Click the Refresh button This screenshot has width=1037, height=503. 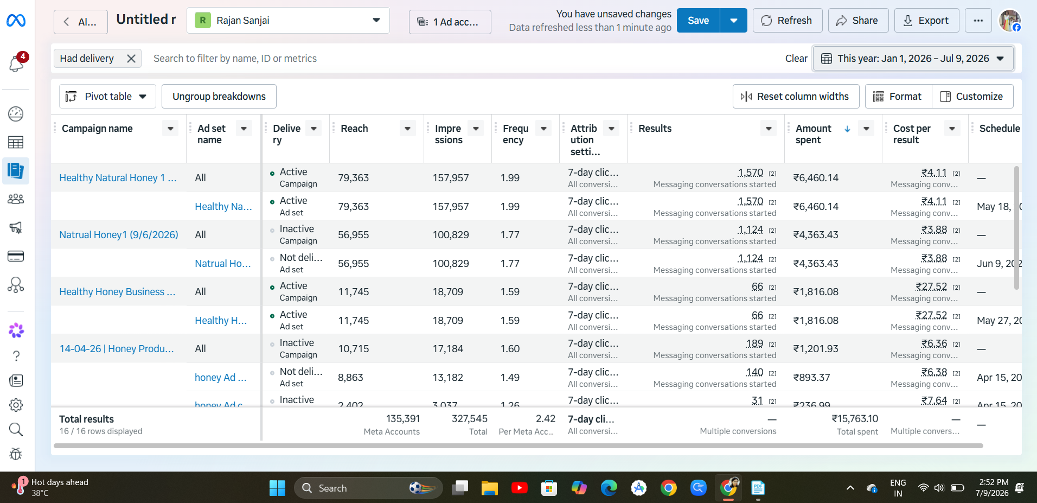[787, 21]
